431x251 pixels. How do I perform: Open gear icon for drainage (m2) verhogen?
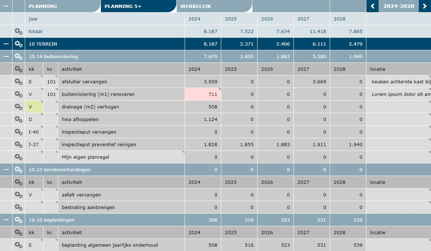click(x=18, y=107)
